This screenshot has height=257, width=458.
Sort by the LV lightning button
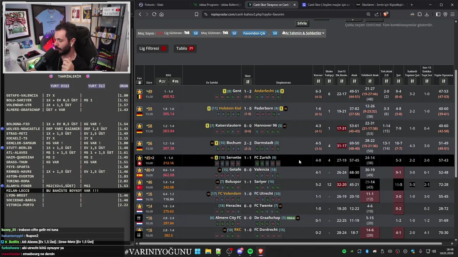162,81
